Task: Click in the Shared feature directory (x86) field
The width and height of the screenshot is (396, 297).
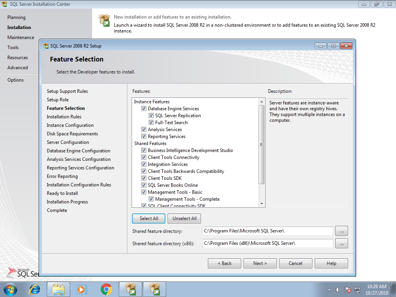Action: point(268,243)
